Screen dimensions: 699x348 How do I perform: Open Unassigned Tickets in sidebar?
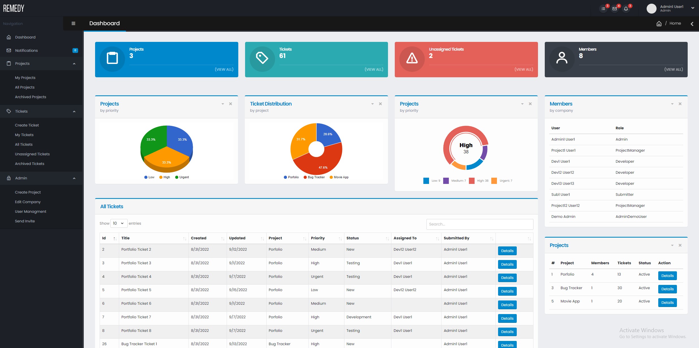pos(32,154)
